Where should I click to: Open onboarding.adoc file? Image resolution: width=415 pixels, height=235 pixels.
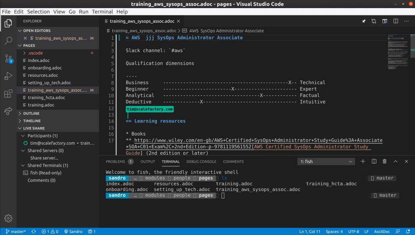[x=58, y=68]
